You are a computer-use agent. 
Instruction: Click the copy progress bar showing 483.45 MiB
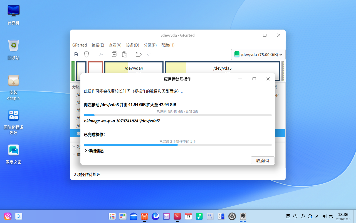pos(177,115)
